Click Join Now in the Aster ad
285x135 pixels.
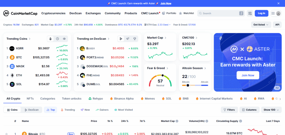(x=248, y=75)
